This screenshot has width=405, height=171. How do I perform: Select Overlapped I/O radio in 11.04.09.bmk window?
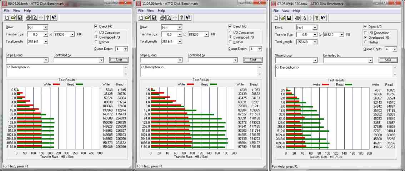[230, 37]
